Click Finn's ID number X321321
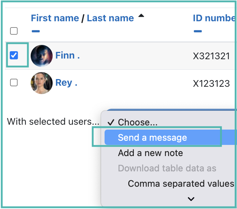This screenshot has height=209, width=237. [211, 56]
